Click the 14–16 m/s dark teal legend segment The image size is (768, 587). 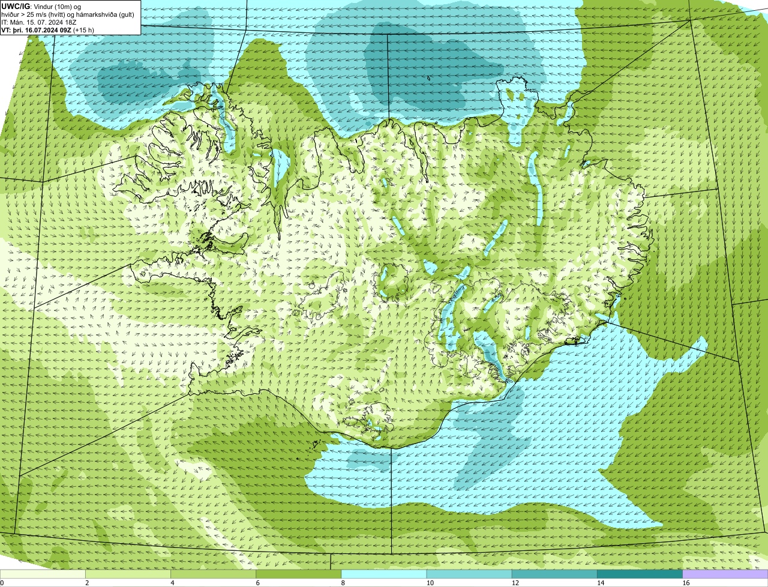coord(640,574)
